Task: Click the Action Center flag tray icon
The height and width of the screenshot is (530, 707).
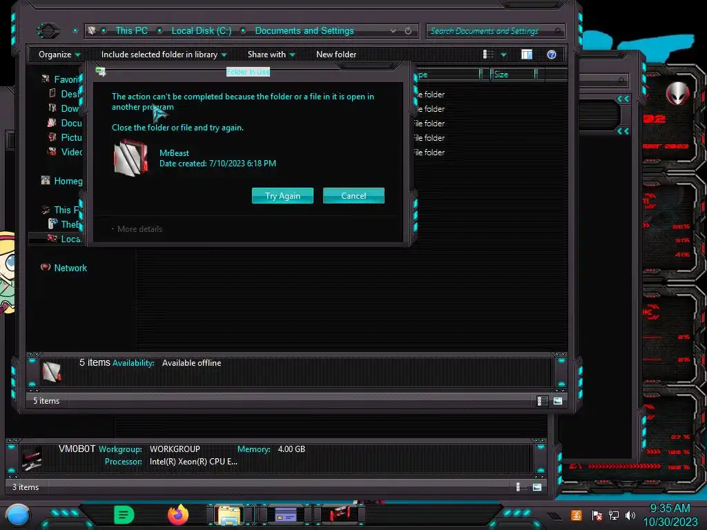Action: (597, 515)
